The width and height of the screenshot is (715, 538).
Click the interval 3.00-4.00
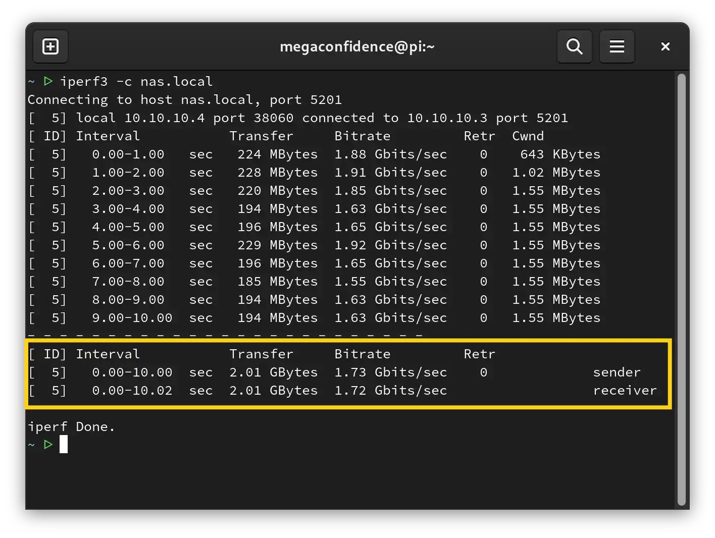pos(128,208)
